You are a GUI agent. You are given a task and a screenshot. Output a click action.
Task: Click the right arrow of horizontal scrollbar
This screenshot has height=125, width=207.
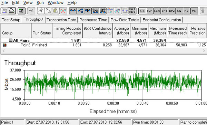[x=204, y=51]
